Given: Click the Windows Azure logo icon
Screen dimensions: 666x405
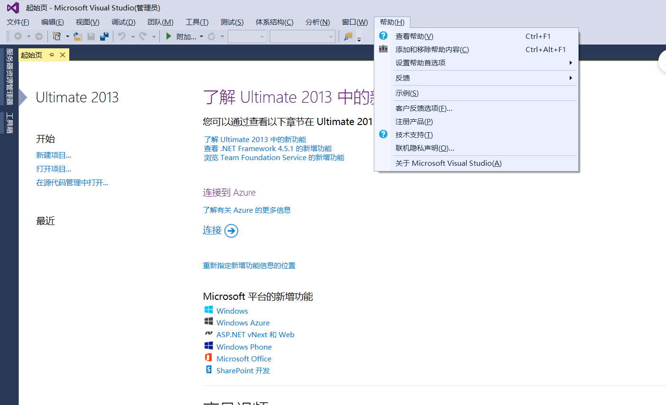Looking at the screenshot, I should [209, 322].
